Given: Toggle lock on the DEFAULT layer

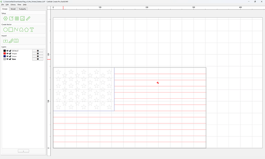Looking at the screenshot, I should point(10,51).
